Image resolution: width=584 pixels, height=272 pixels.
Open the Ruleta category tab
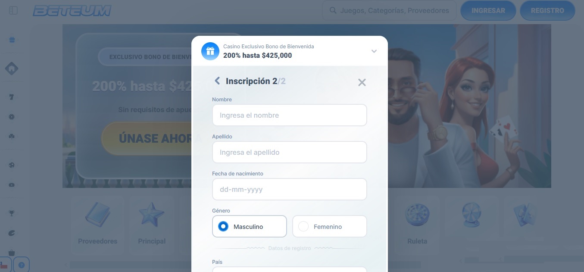(x=417, y=224)
